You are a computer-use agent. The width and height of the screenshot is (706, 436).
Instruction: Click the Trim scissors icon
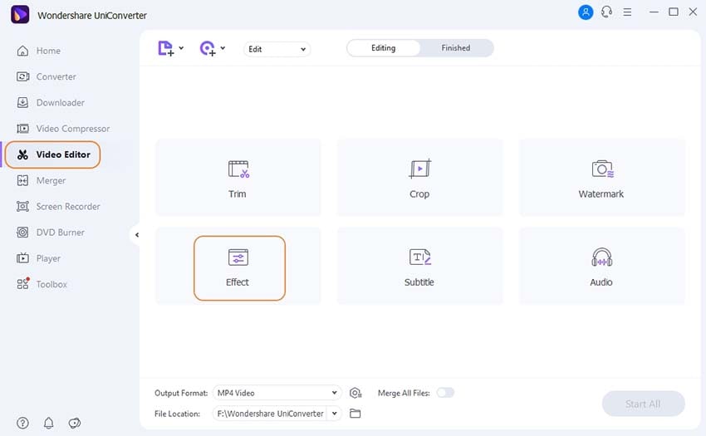(238, 169)
